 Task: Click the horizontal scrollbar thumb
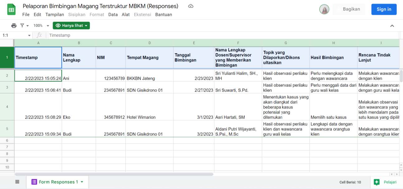tap(114, 174)
